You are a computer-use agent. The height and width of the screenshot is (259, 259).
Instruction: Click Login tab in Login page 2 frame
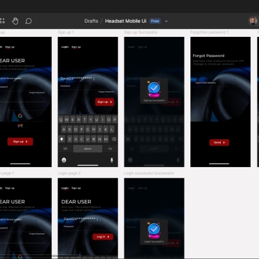click(x=65, y=188)
